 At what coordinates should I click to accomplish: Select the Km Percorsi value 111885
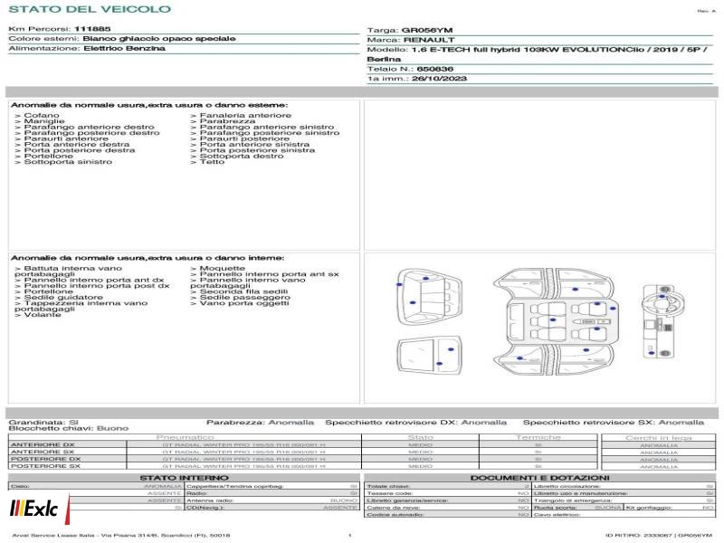tap(92, 29)
